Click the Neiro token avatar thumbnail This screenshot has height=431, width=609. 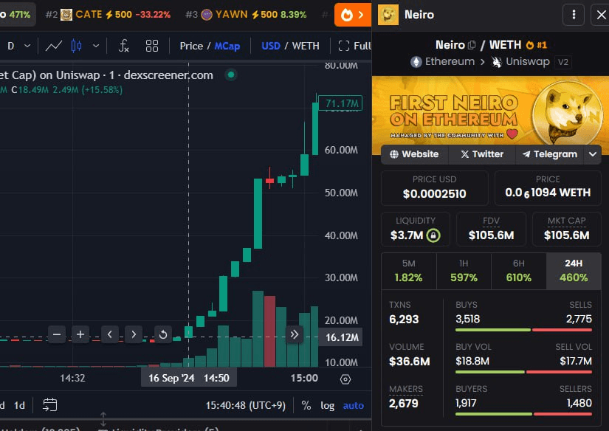[x=388, y=15]
